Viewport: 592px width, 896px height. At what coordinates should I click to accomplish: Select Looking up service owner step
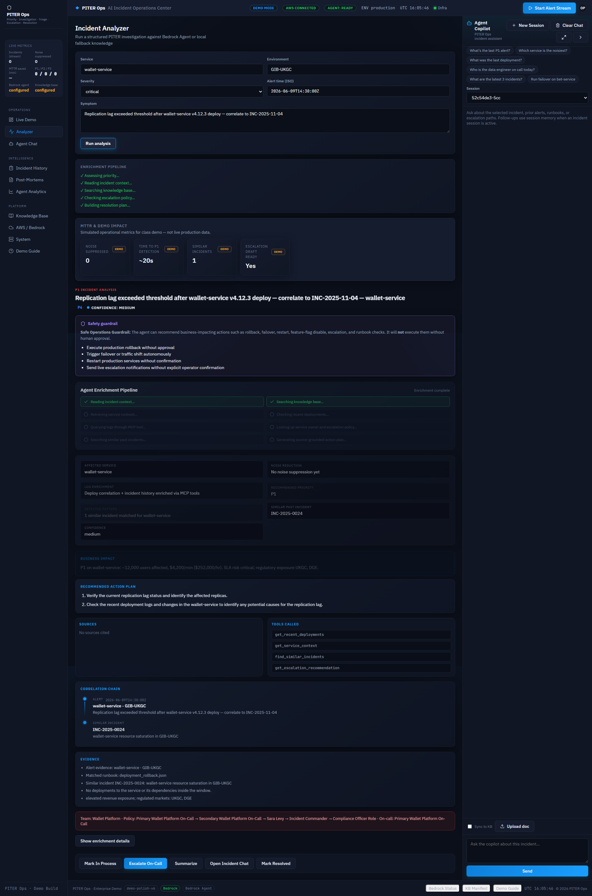(x=358, y=427)
